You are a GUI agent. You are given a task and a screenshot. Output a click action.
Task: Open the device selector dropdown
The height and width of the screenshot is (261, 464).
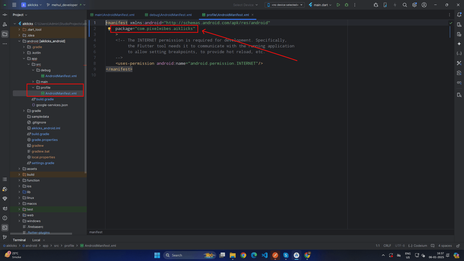[285, 5]
